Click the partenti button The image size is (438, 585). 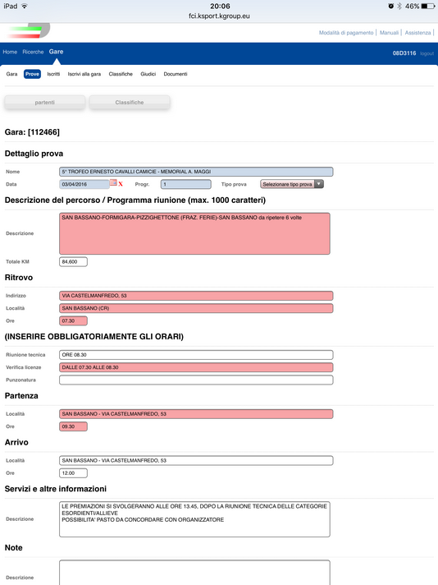pos(44,102)
